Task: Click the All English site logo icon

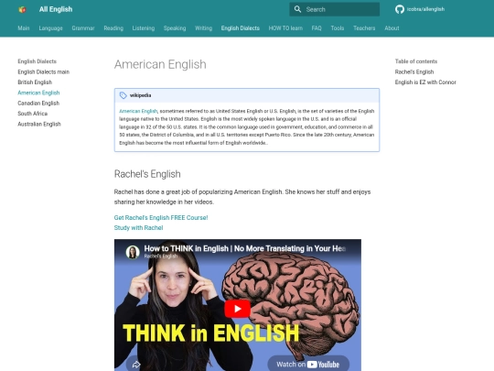Action: click(x=22, y=9)
